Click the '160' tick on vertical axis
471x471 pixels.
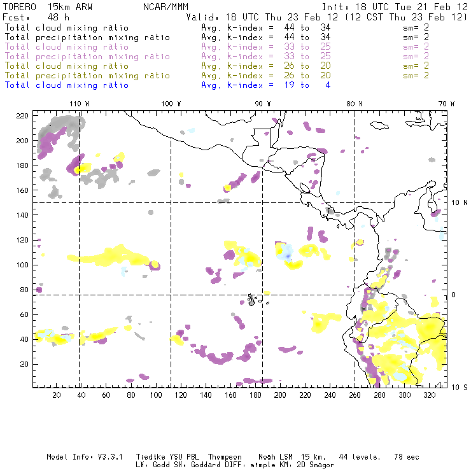click(22, 190)
